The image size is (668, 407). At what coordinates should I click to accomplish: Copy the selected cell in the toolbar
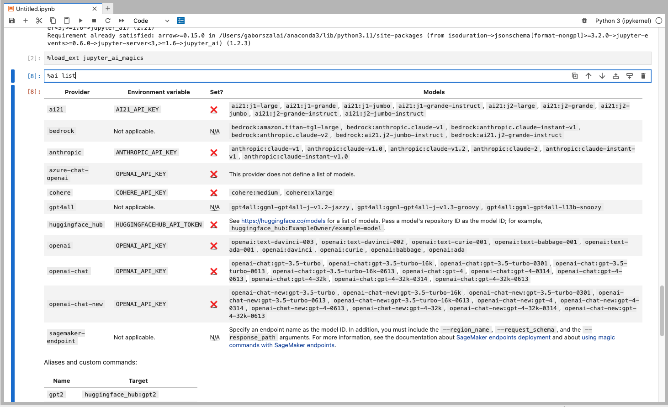pyautogui.click(x=53, y=21)
